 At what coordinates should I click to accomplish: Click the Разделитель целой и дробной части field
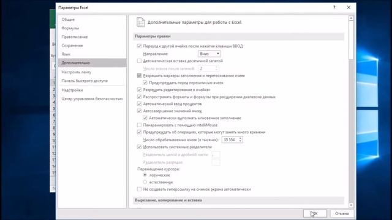tap(216, 155)
